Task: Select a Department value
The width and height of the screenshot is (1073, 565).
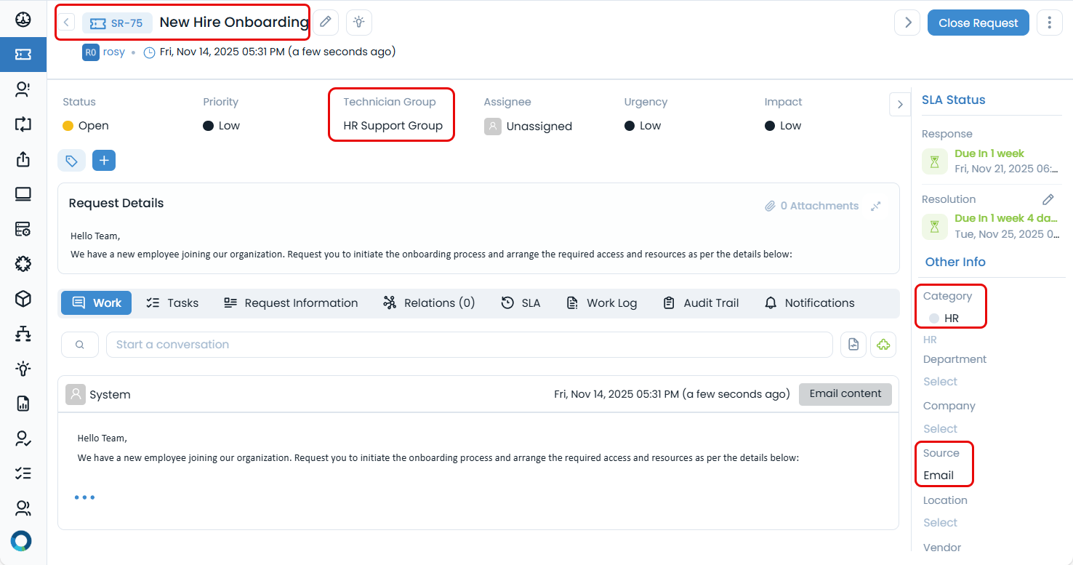Action: pos(940,382)
